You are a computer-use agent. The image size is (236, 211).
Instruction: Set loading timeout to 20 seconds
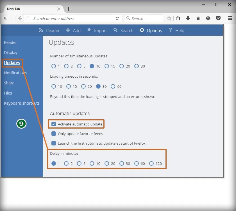[x=83, y=86]
